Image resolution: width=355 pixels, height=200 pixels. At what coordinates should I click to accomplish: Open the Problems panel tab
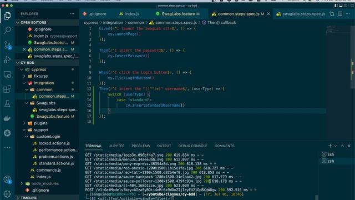(140, 146)
